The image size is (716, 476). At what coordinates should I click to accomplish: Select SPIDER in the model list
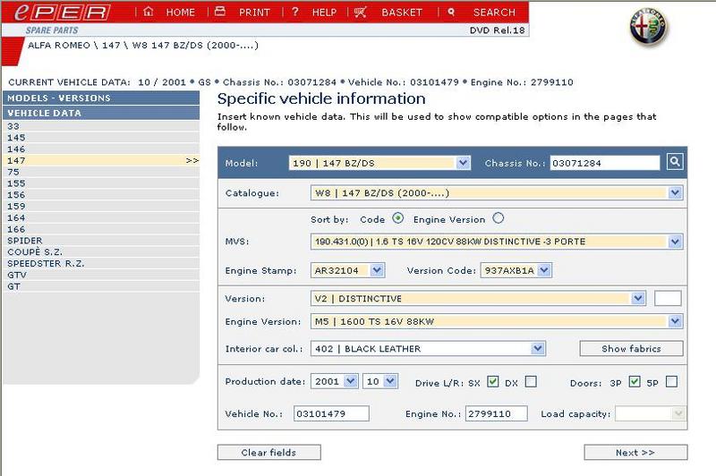point(101,241)
